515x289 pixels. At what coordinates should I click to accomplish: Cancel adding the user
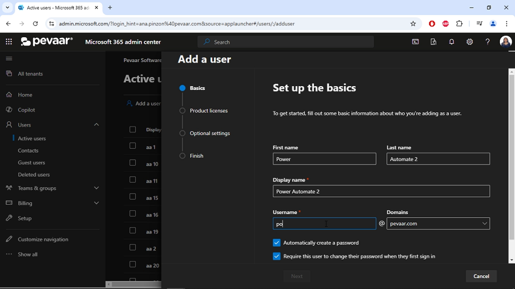tap(481, 276)
